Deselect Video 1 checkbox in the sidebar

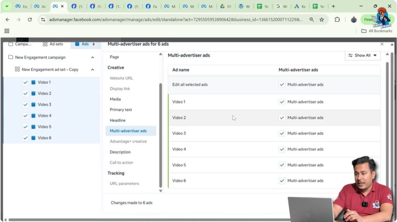pos(26,82)
